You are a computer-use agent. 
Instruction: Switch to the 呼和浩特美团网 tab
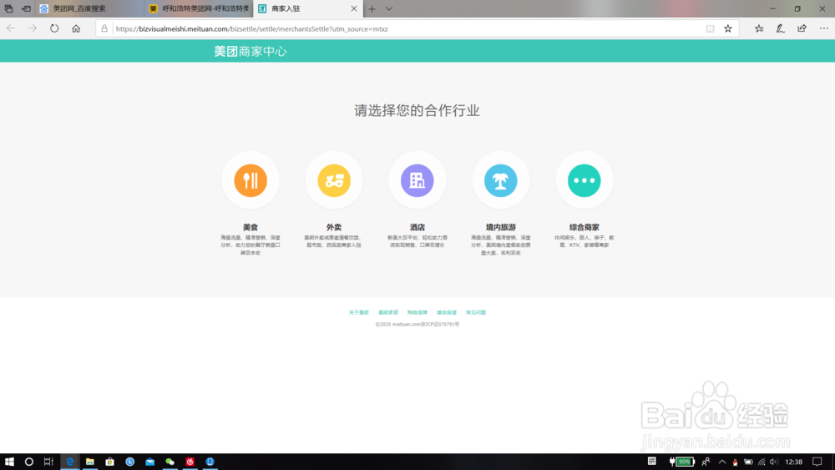pos(199,8)
